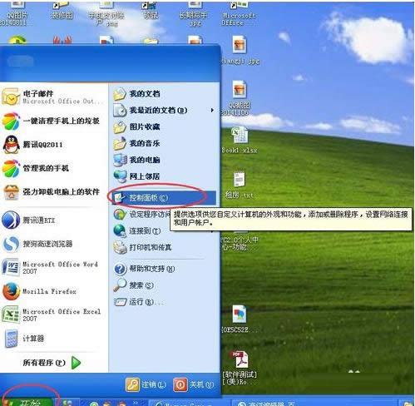
Task: Select 租房.txt desktop file
Action: 240,185
